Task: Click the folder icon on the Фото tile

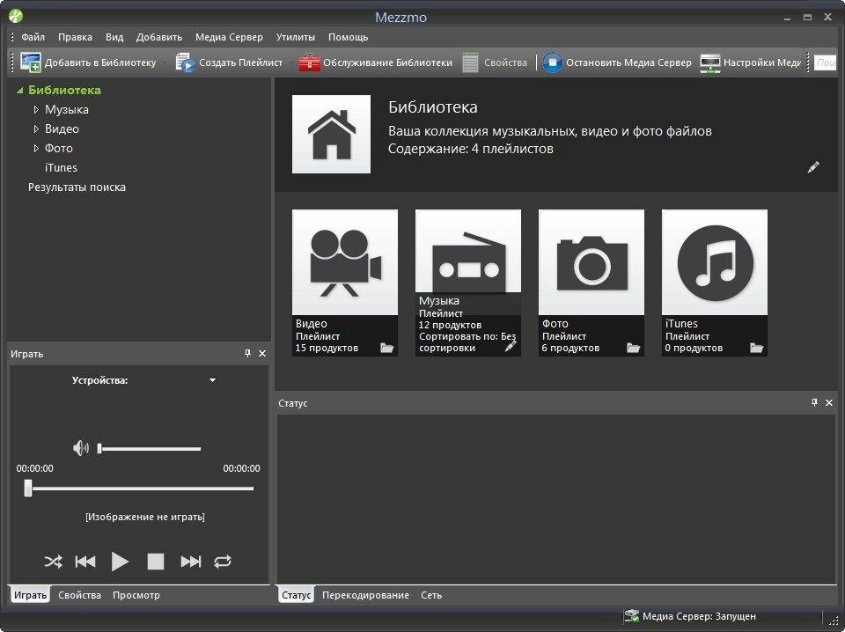Action: tap(633, 348)
